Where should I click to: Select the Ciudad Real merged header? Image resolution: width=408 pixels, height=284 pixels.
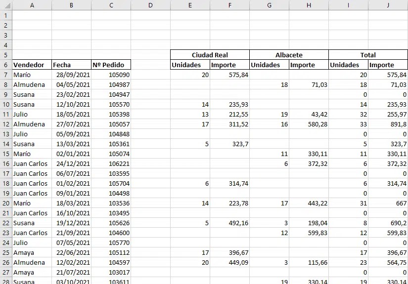pos(210,55)
